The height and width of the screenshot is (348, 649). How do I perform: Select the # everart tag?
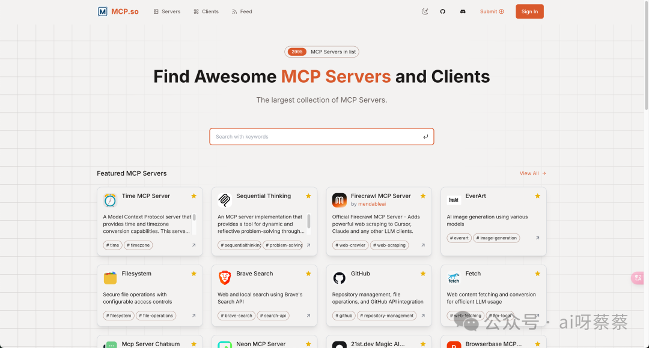[459, 238]
